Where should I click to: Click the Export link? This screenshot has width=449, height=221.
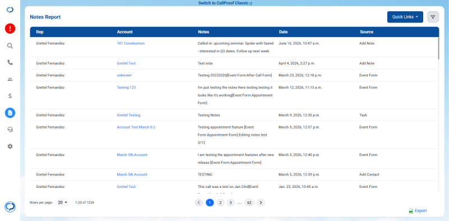pyautogui.click(x=420, y=211)
